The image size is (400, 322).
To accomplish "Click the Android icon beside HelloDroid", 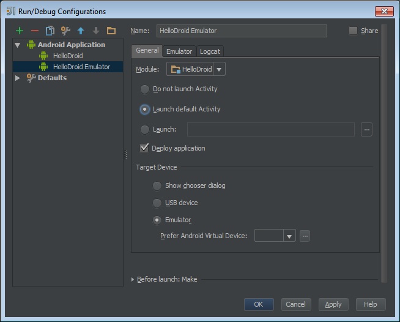I will (43, 56).
